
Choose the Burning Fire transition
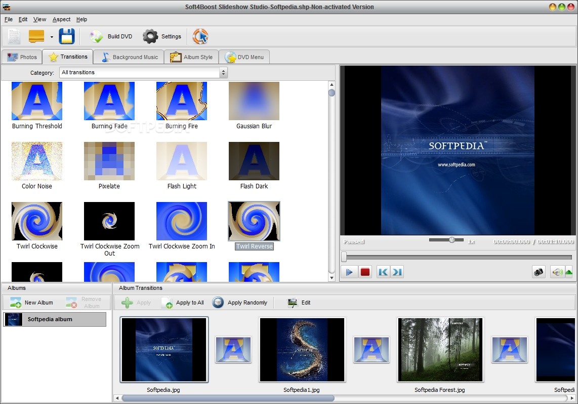(181, 106)
